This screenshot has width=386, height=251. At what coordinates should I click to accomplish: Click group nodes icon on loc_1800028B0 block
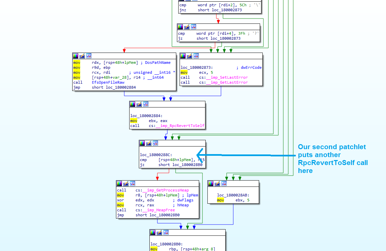pos(166,232)
